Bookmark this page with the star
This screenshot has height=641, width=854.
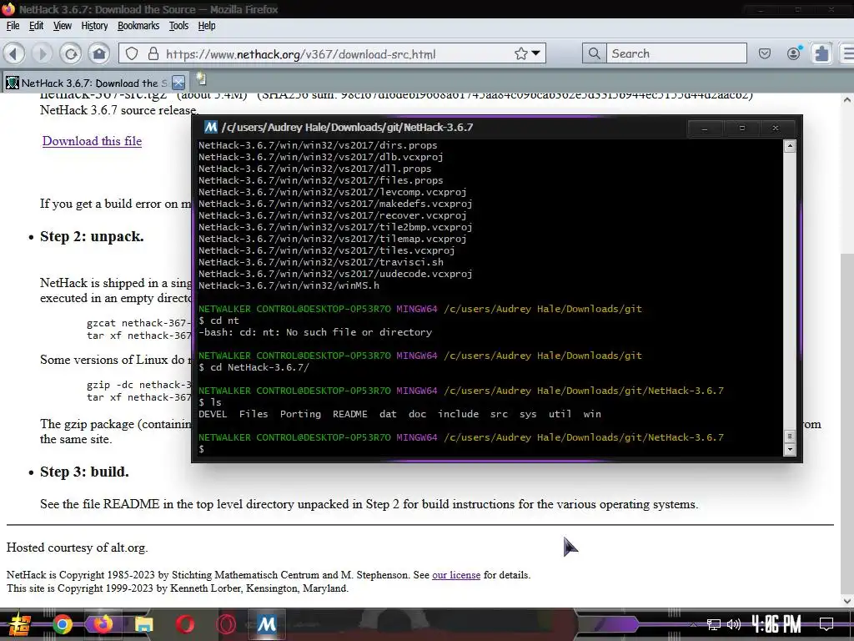click(520, 53)
